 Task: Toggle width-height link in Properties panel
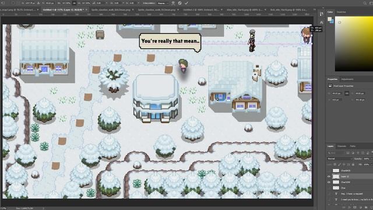click(347, 93)
